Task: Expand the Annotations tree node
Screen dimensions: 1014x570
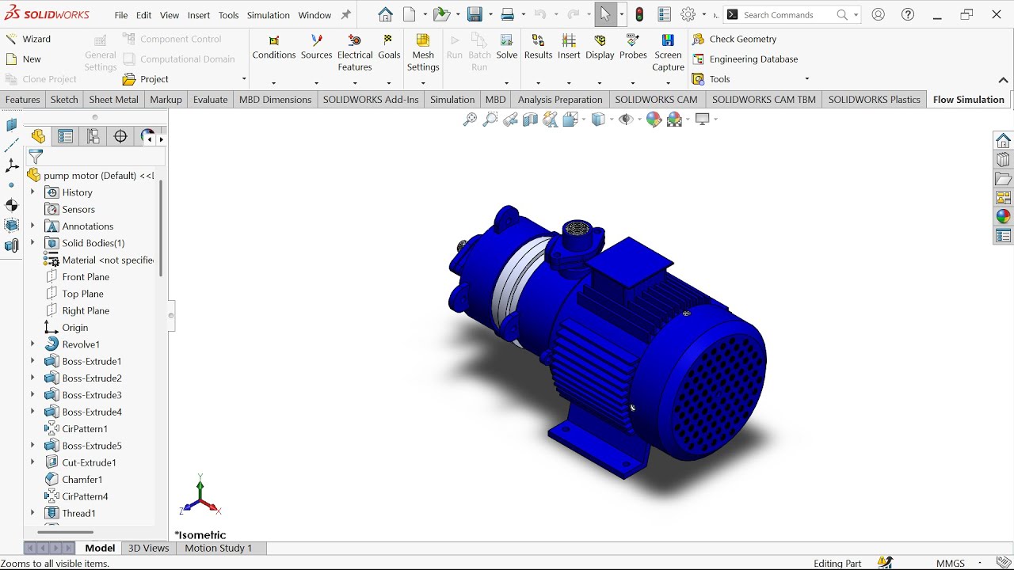Action: pos(32,226)
